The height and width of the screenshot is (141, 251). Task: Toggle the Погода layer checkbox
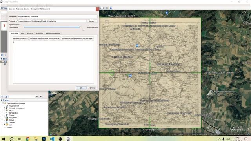click(5, 120)
